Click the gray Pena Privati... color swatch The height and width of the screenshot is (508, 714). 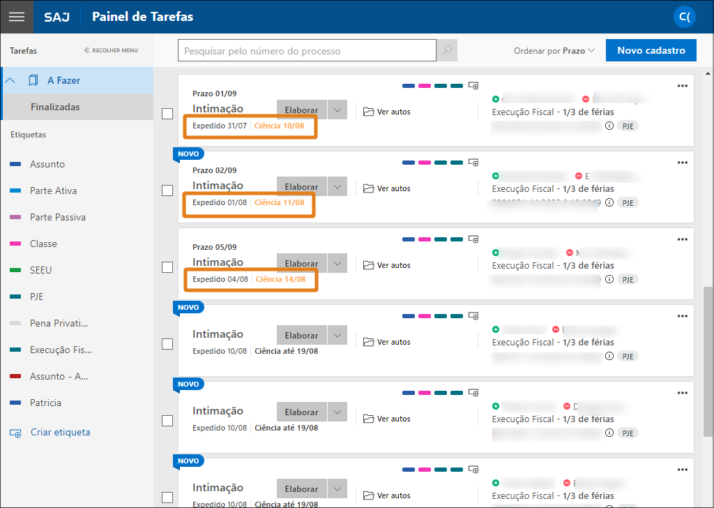(x=15, y=323)
